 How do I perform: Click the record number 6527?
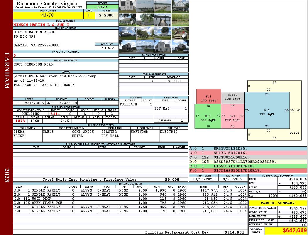[102, 7]
